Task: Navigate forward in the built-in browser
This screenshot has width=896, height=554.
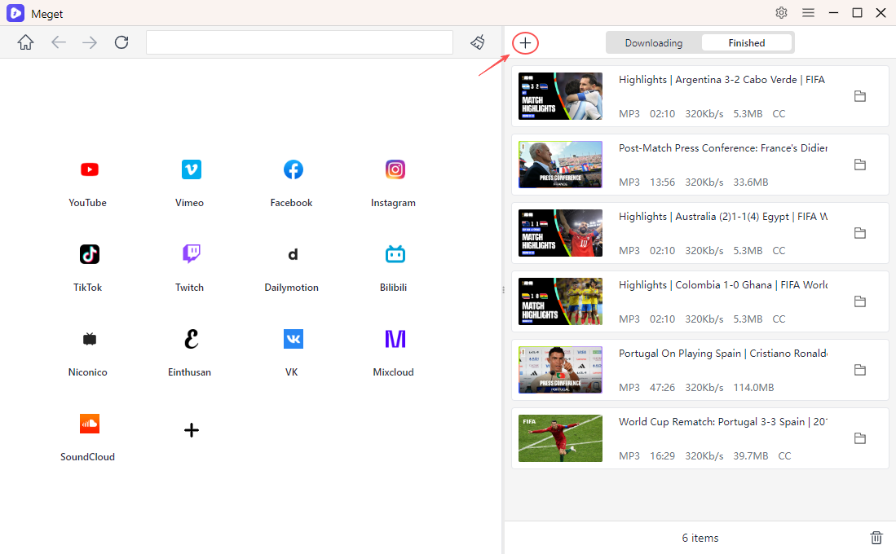Action: click(x=90, y=42)
